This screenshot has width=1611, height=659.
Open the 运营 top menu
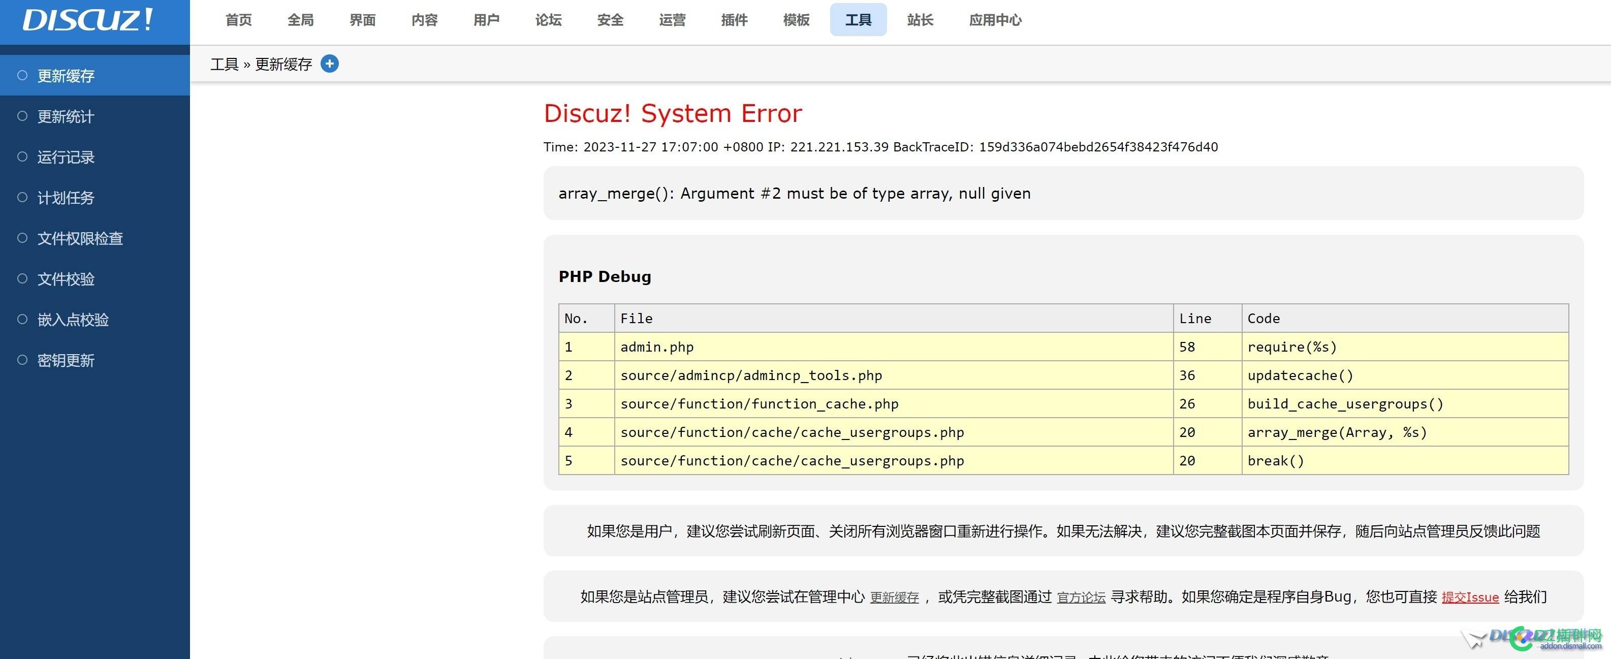[672, 20]
